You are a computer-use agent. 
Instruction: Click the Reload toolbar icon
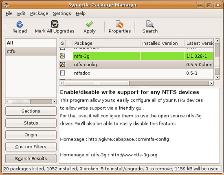click(20, 24)
